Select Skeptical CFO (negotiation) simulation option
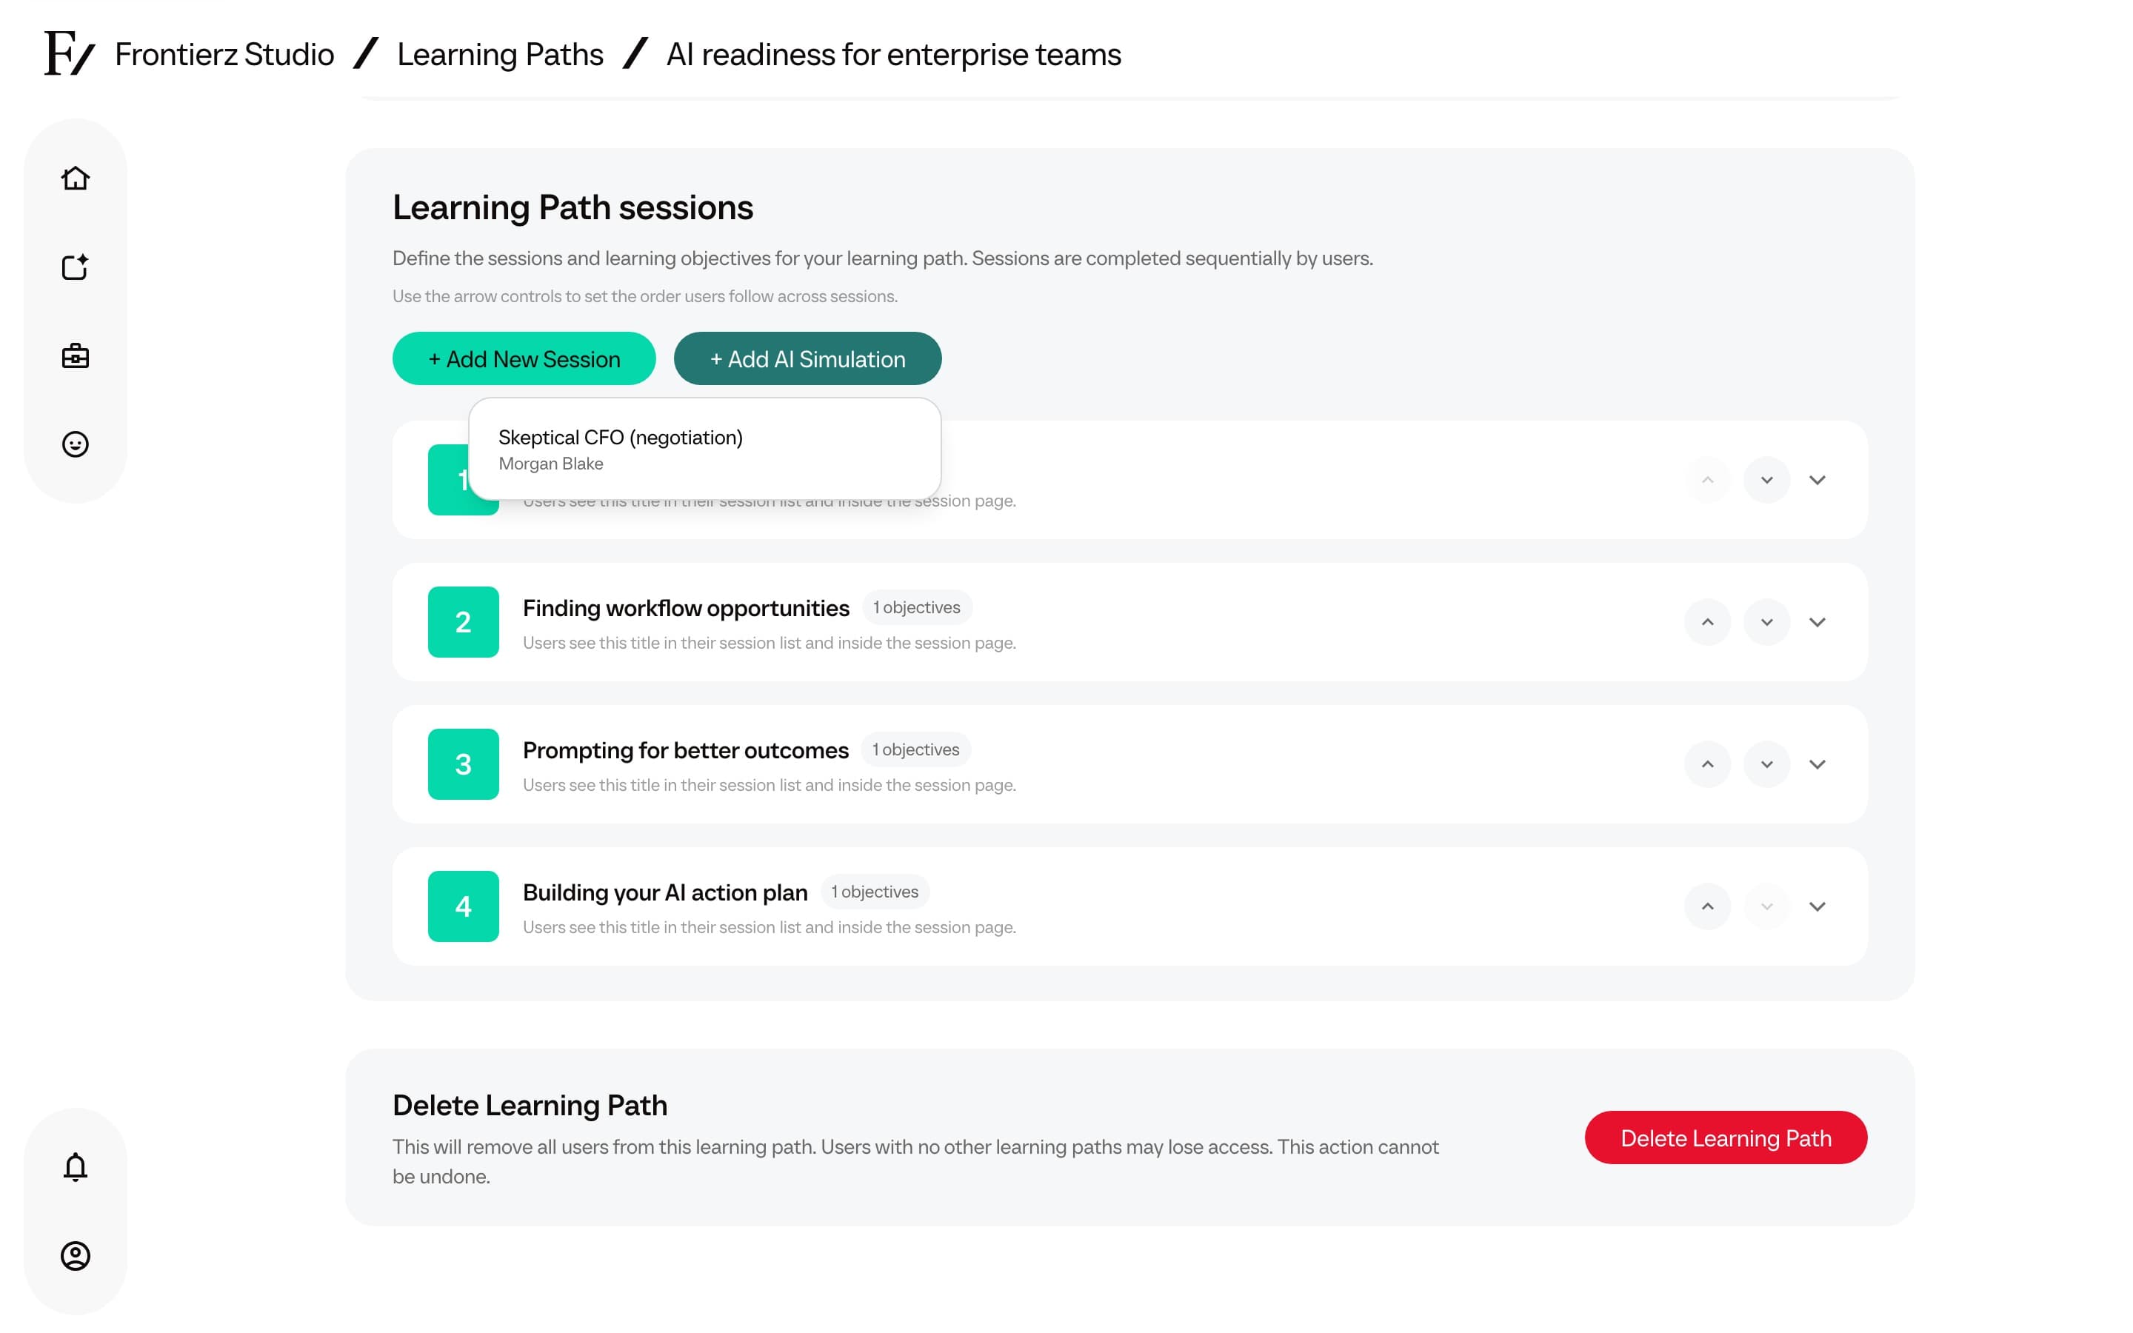This screenshot has width=2133, height=1333. (x=704, y=450)
